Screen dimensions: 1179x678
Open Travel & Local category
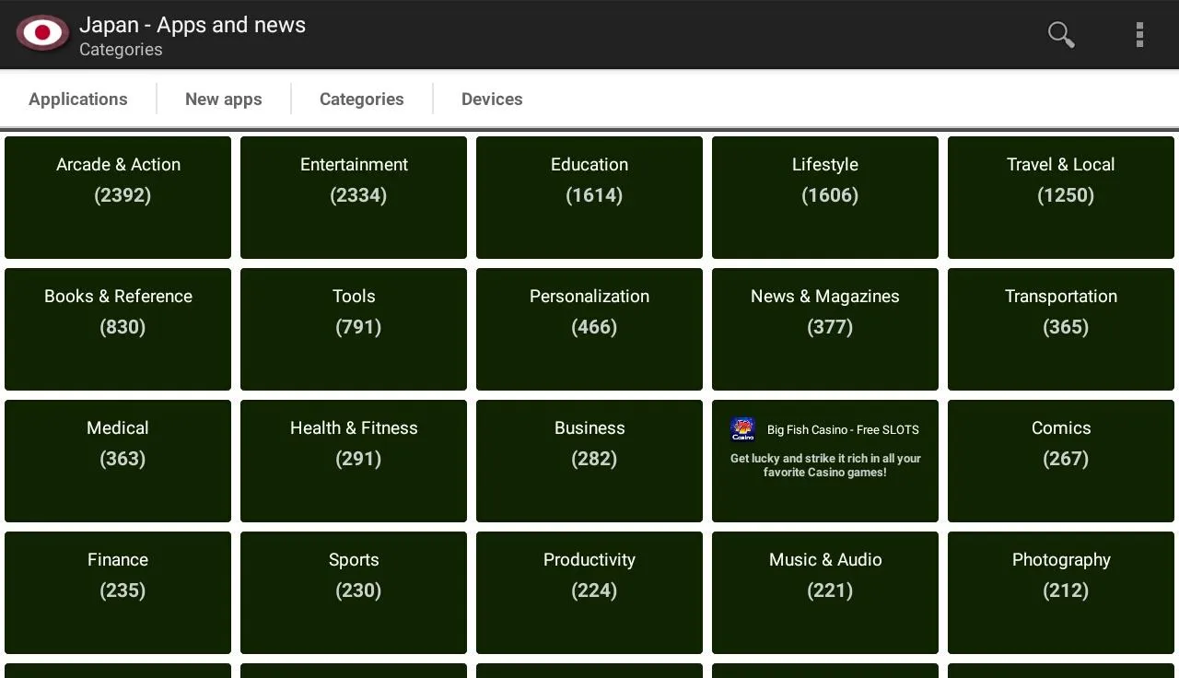tap(1061, 197)
